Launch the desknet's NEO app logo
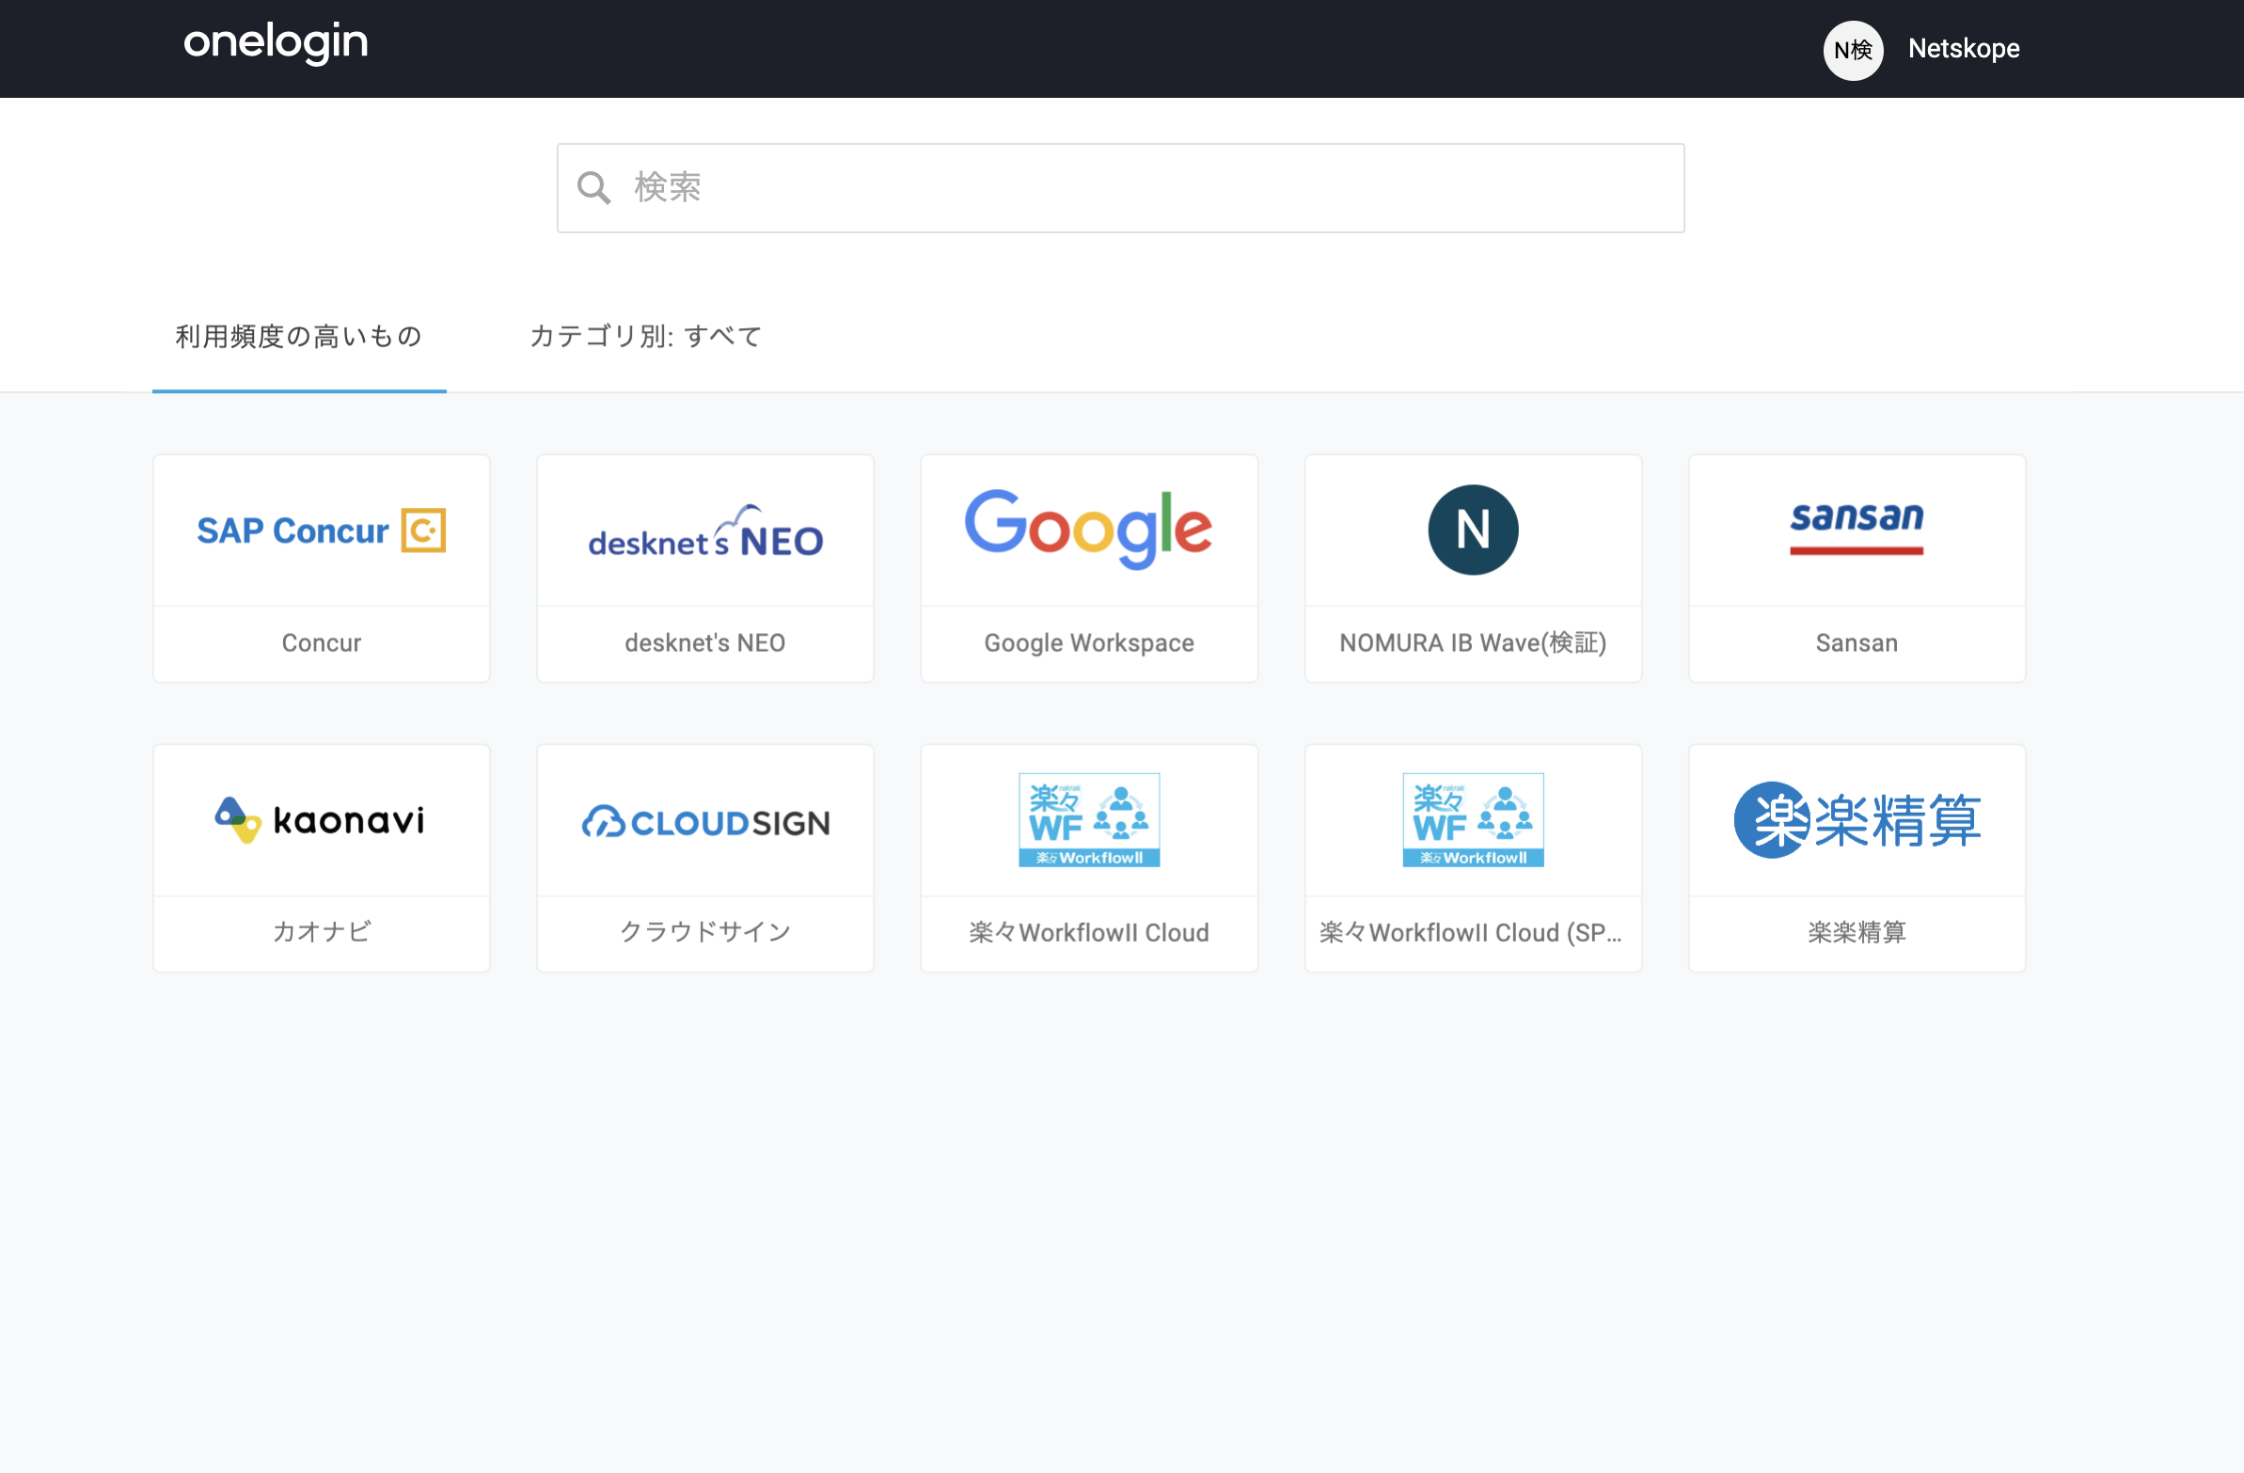Image resolution: width=2244 pixels, height=1473 pixels. [705, 531]
